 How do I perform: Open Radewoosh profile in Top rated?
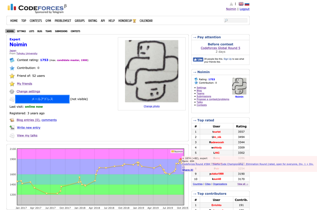pos(216,142)
